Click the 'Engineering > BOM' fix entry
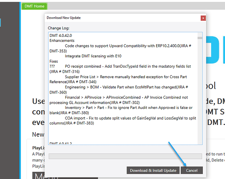225x179 pixels. 119,89
